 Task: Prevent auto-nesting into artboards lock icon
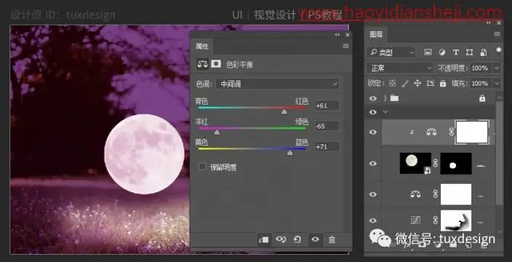pos(431,83)
